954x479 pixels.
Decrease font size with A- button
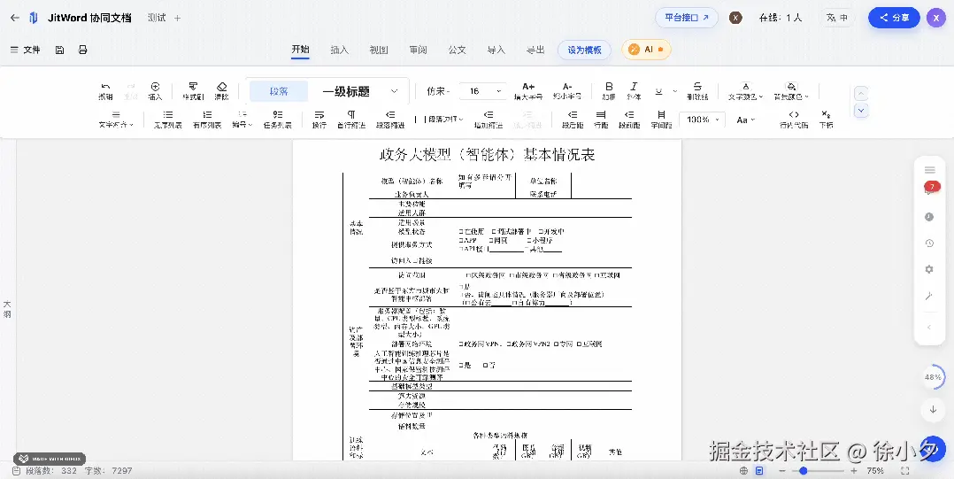567,91
